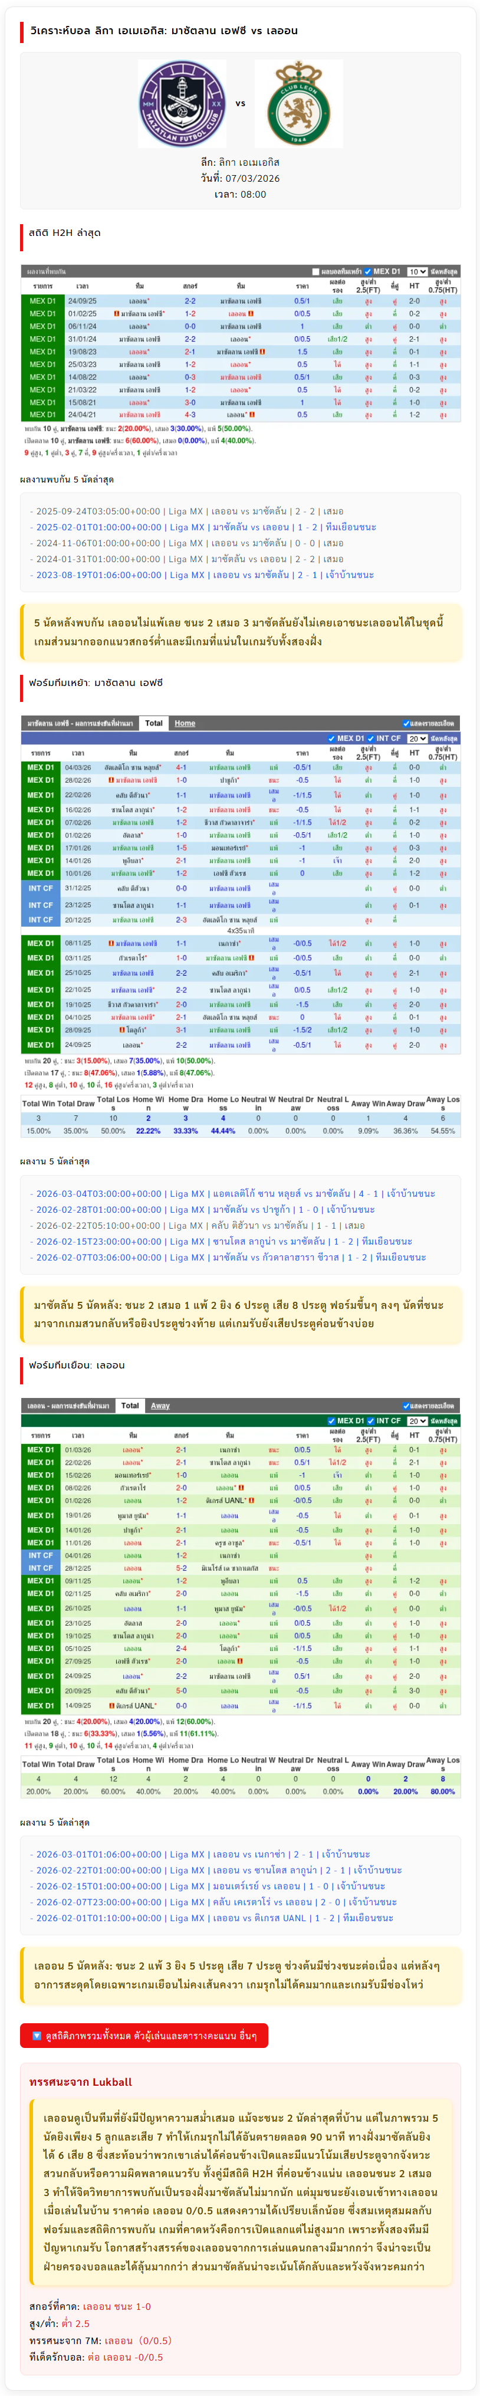Click the 28/12/25 INT CF row scored 5-2 in León table
The height and width of the screenshot is (2396, 480).
240,1568
